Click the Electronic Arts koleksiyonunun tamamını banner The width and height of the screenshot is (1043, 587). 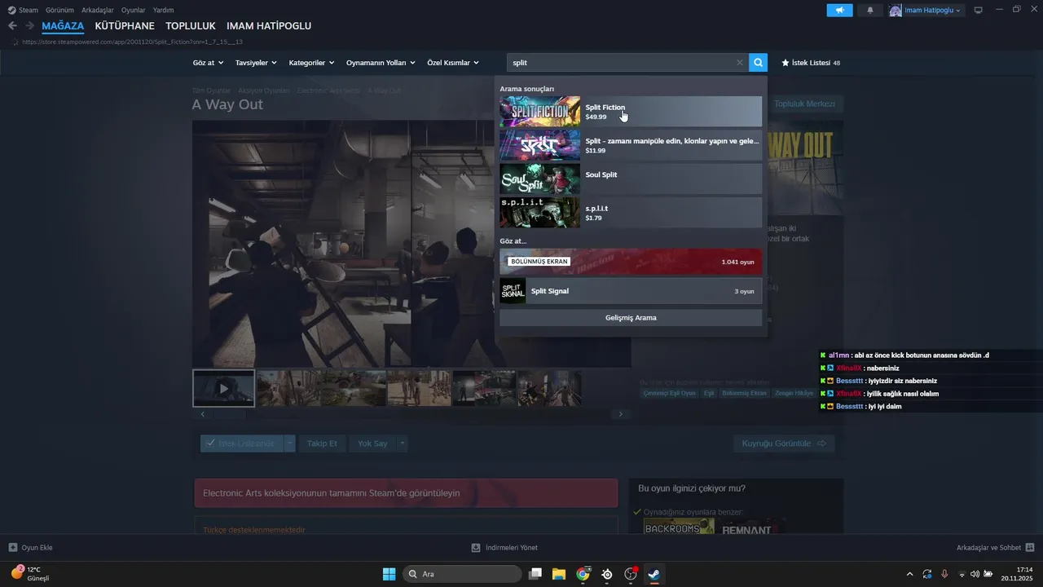pos(406,493)
